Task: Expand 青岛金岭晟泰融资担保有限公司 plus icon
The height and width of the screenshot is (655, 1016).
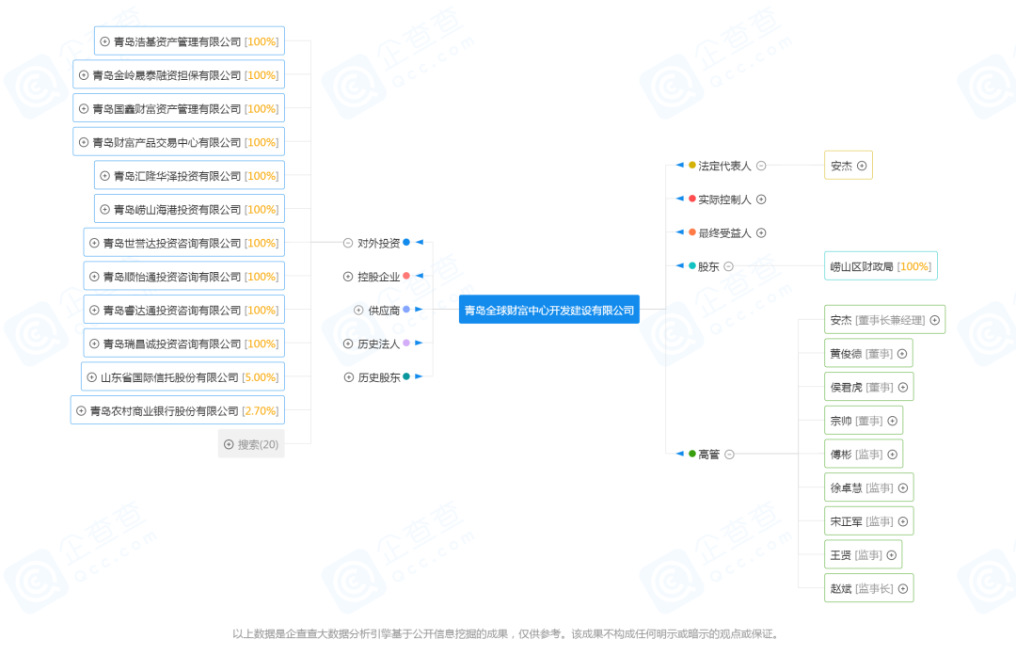Action: point(84,75)
